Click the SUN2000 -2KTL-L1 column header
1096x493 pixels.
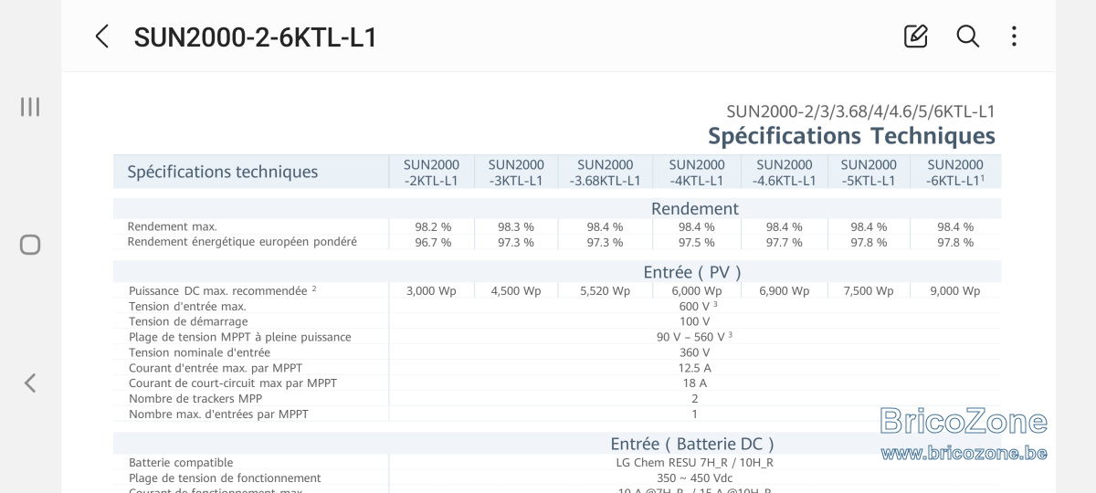click(x=431, y=173)
